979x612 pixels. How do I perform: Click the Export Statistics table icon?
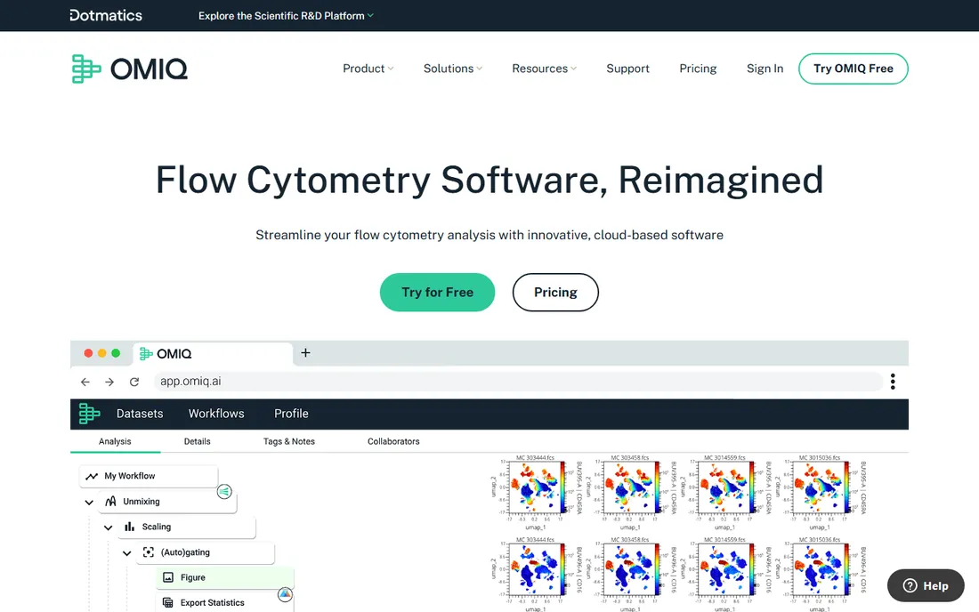[168, 602]
